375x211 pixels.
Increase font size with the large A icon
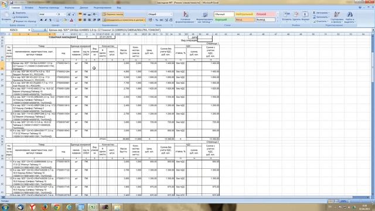pyautogui.click(x=69, y=14)
